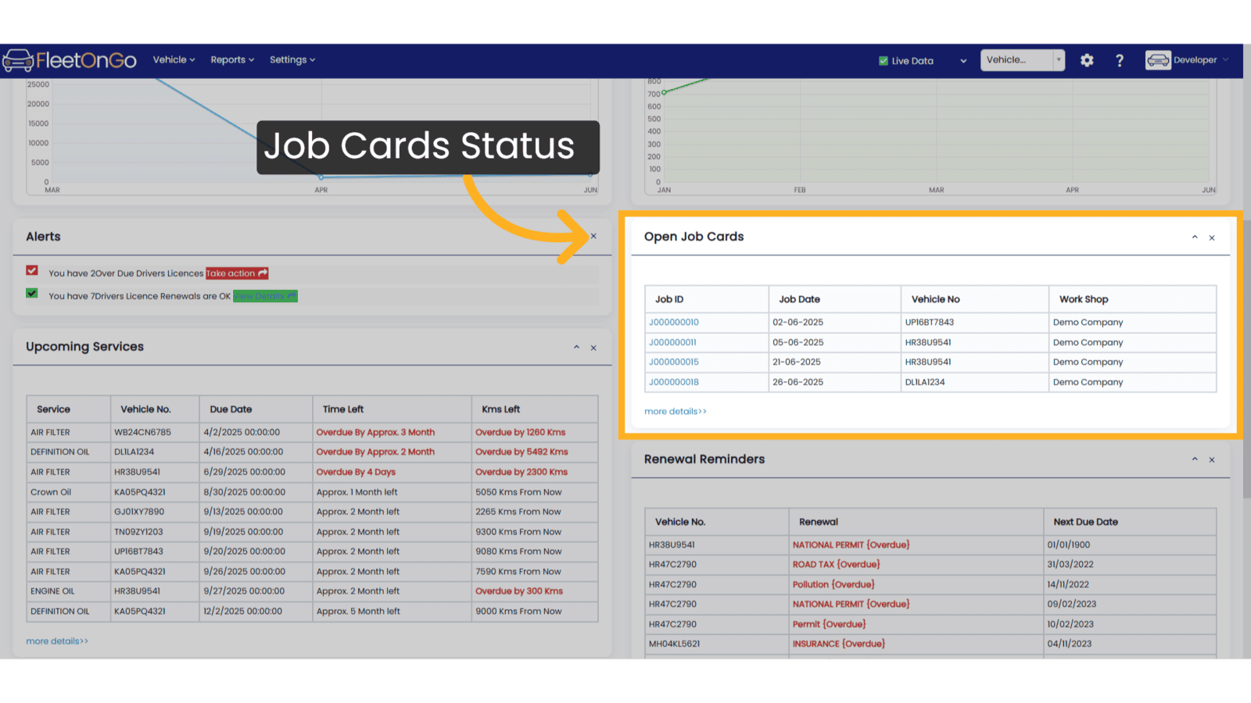Screen dimensions: 1251x703
Task: Select vehicle WB24CN6785 in Upcoming Services
Action: 142,433
